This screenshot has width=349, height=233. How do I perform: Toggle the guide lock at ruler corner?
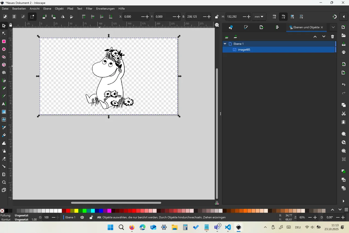coord(11,25)
